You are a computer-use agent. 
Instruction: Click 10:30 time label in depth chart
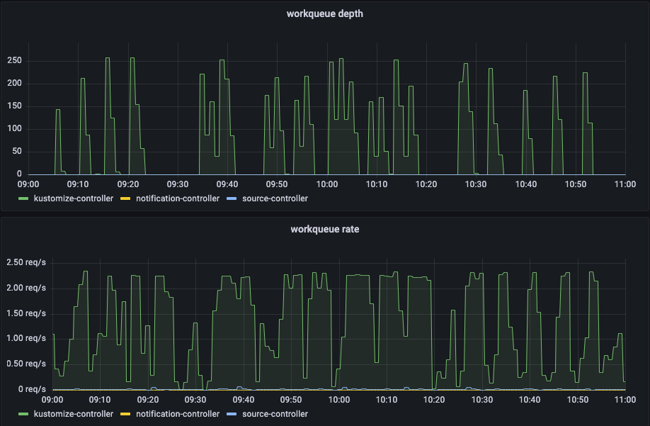(x=476, y=184)
